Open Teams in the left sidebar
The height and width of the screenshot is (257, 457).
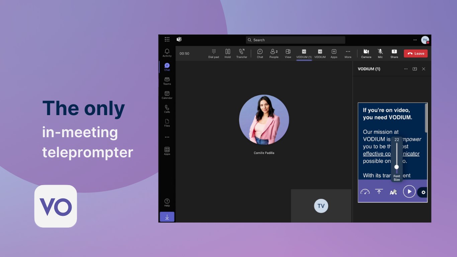pos(167,81)
